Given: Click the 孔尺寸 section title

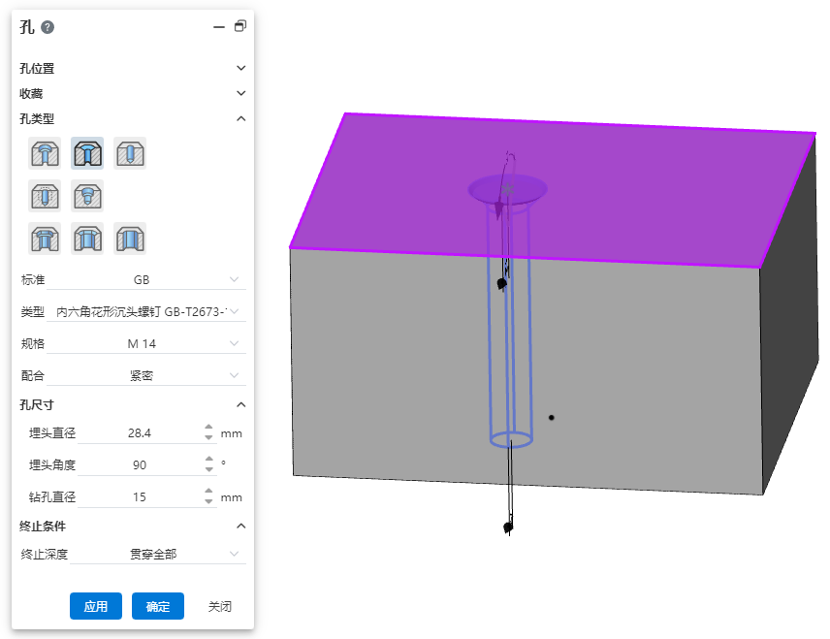Looking at the screenshot, I should tap(37, 405).
